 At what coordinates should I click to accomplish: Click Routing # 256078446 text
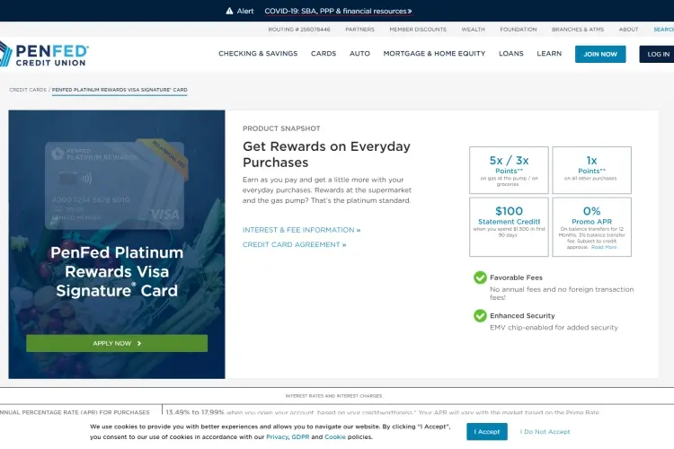click(299, 30)
